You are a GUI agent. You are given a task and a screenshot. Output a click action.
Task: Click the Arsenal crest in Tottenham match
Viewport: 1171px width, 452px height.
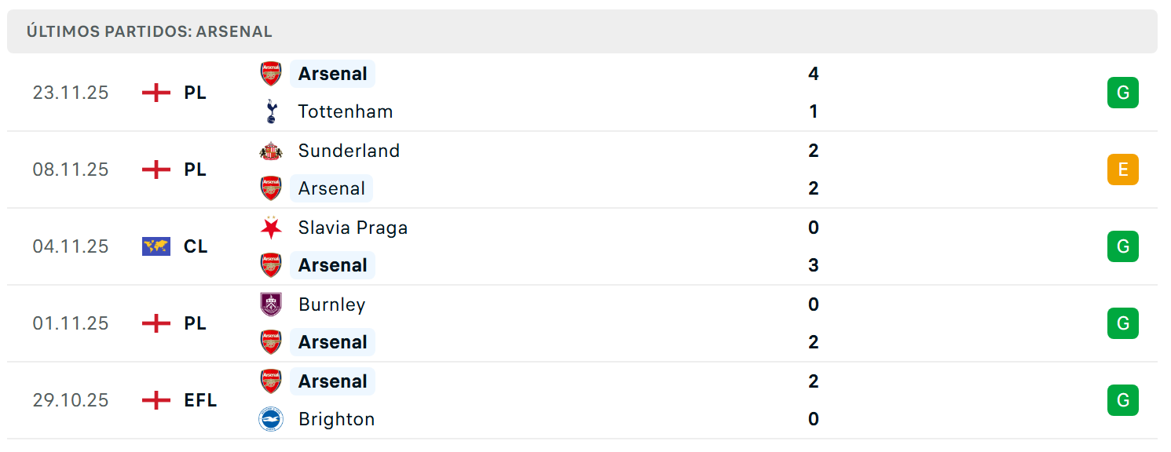[x=271, y=74]
